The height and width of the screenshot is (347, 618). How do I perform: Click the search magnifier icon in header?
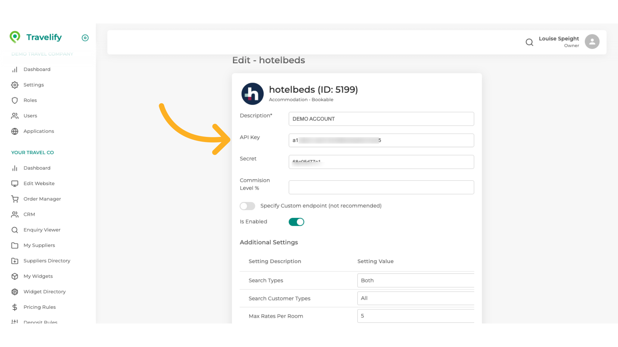click(x=529, y=42)
